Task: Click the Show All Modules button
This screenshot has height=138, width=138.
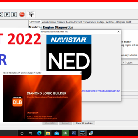Action: (x=84, y=124)
